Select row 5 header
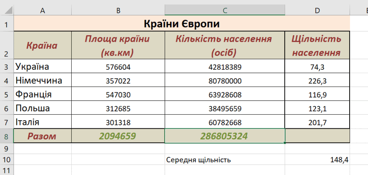The image size is (368, 175). pyautogui.click(x=7, y=94)
